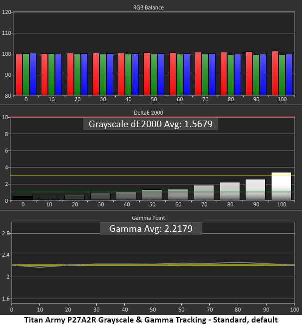The height and width of the screenshot is (325, 302).
Task: Select the green bar at 100 in RGB Balance
Action: (x=282, y=75)
